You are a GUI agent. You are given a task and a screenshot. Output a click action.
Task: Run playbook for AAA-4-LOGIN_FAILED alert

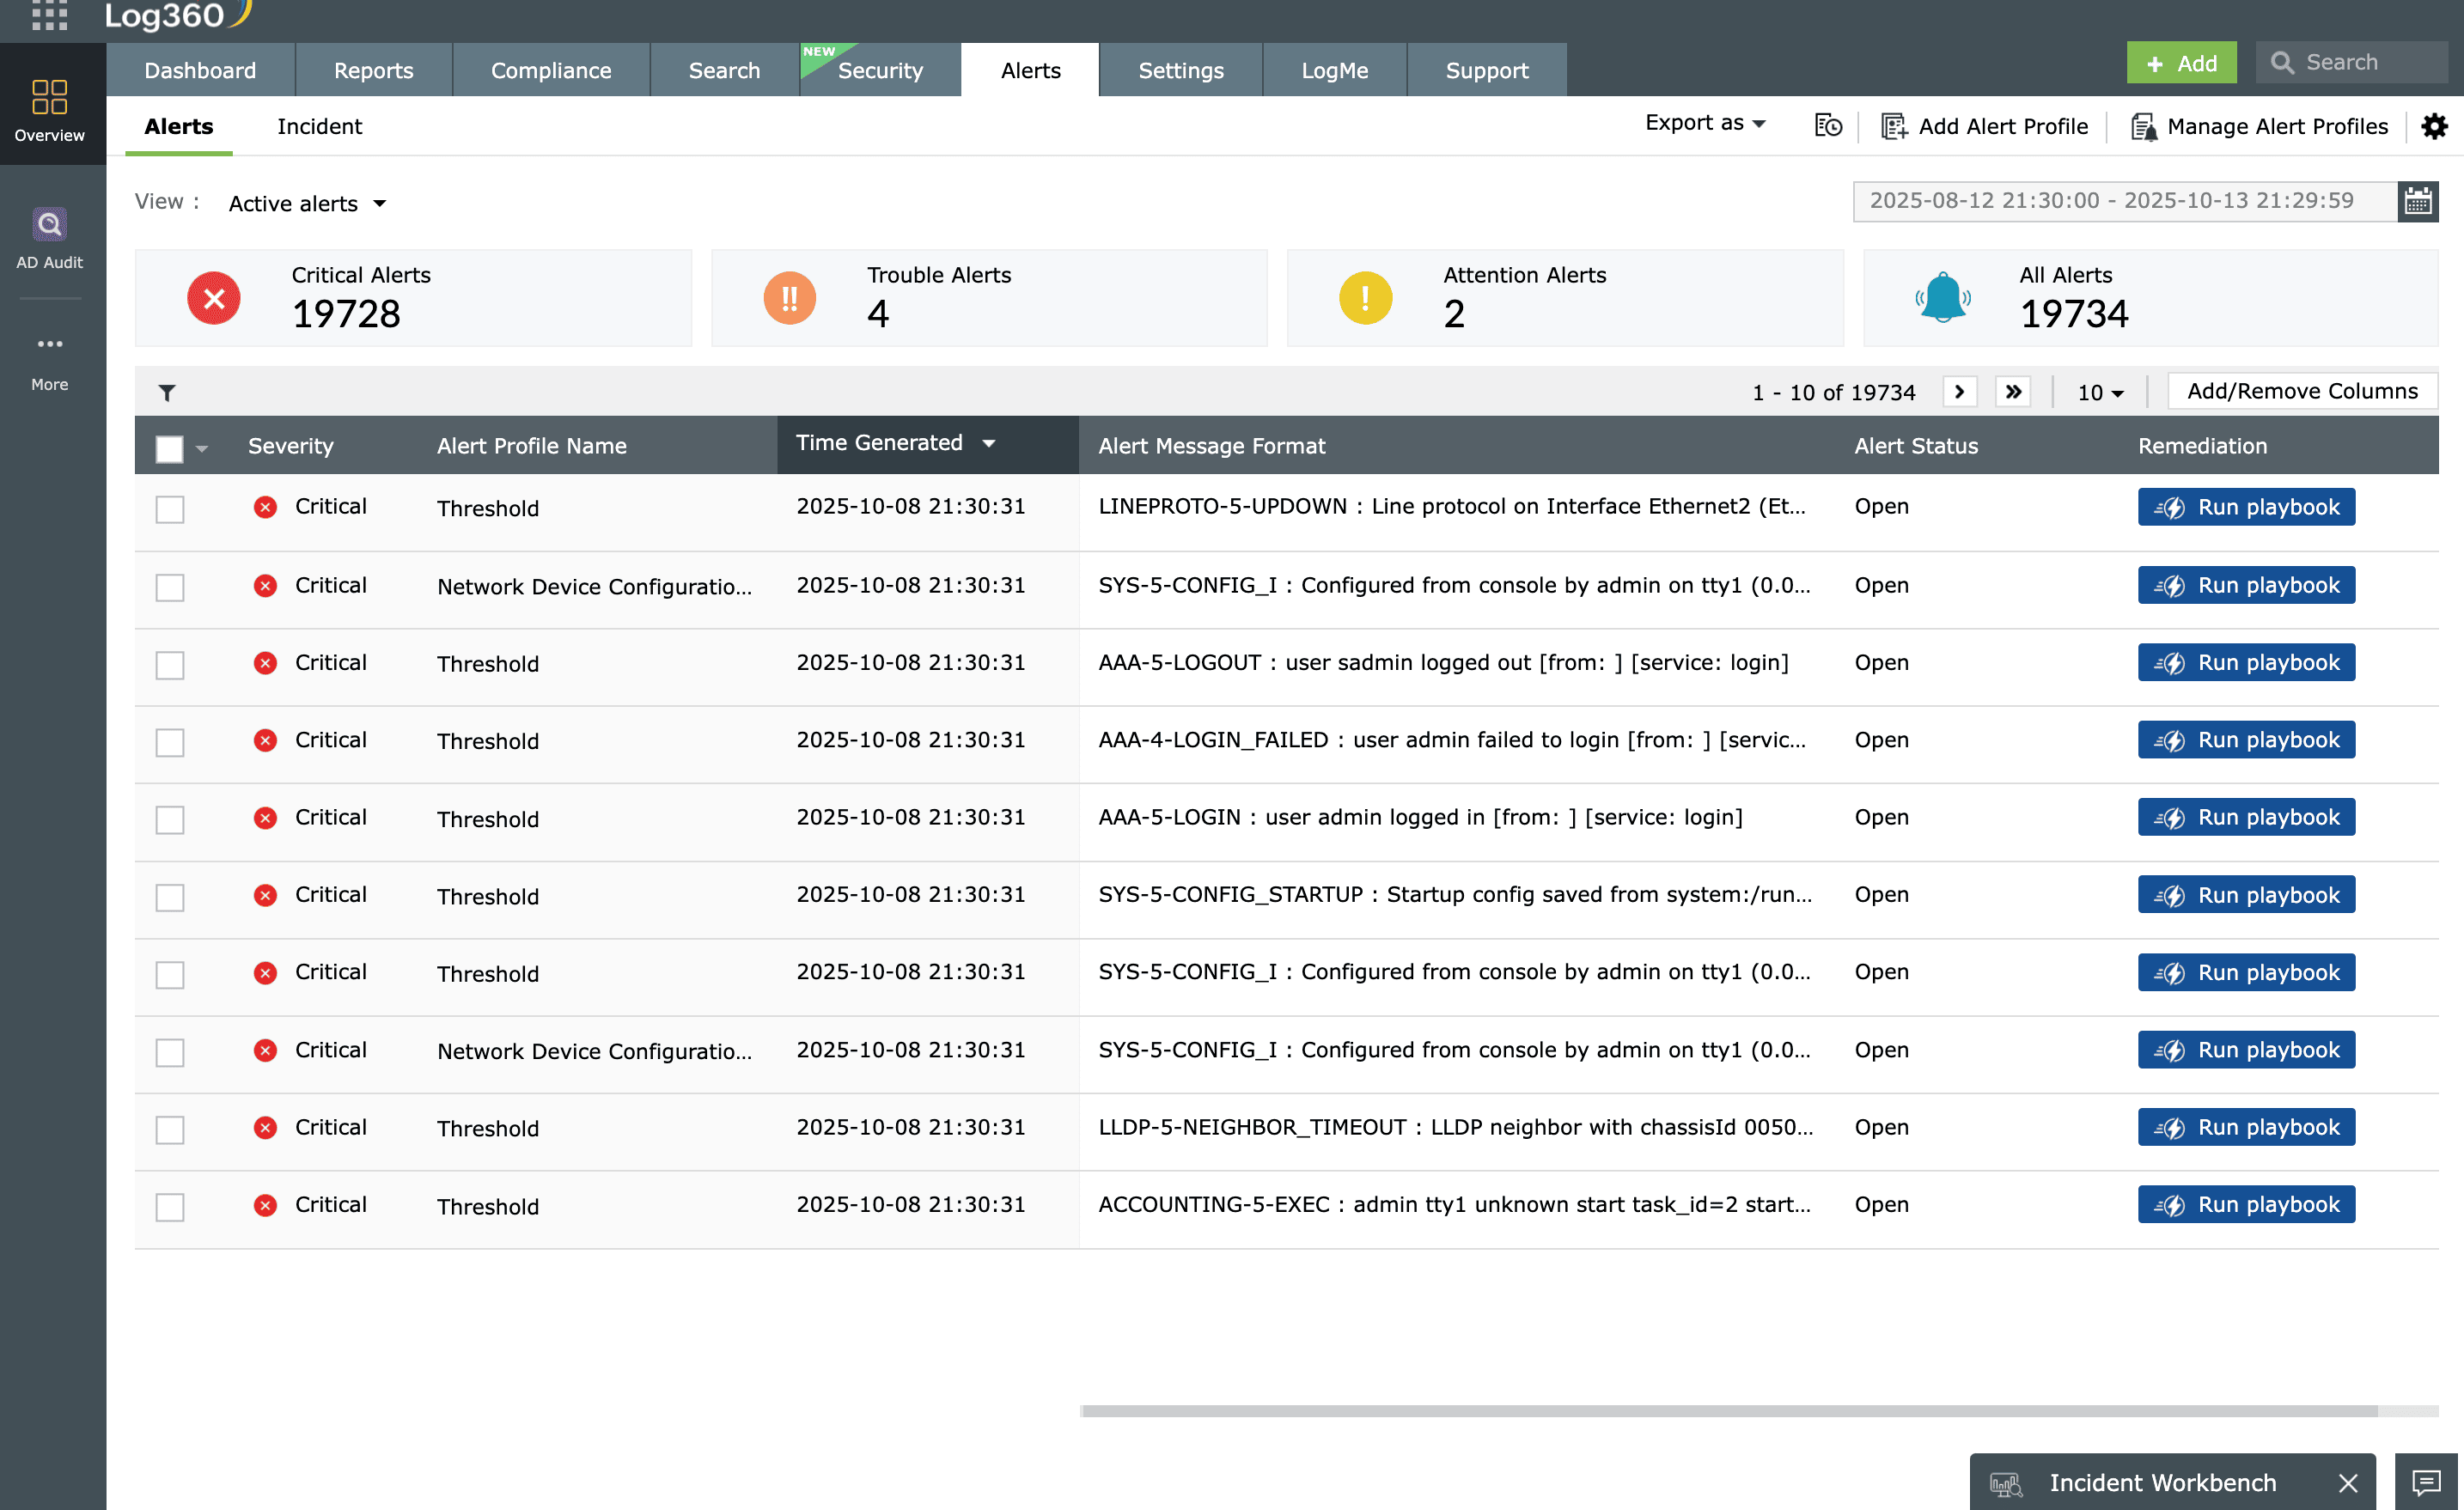(x=2245, y=740)
